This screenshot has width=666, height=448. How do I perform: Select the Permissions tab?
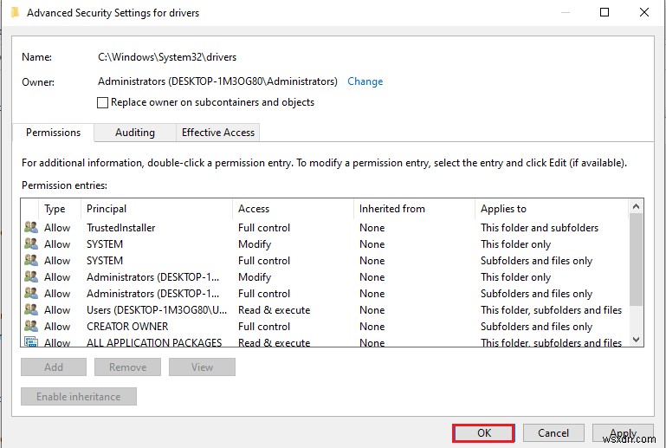pos(53,133)
